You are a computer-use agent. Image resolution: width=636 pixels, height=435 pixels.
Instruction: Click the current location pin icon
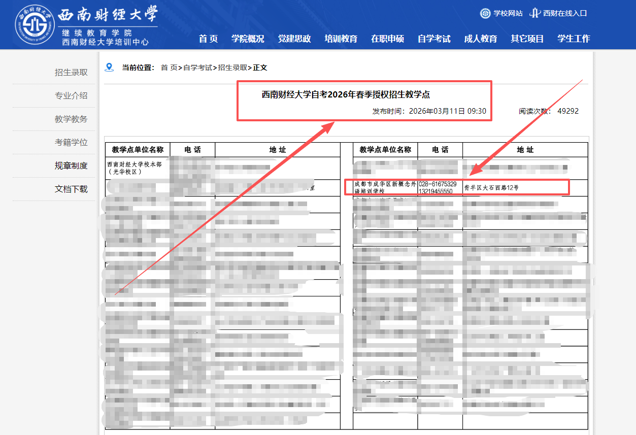[x=109, y=68]
